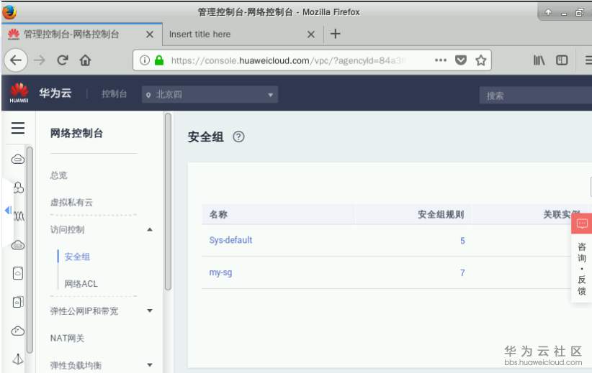Viewport: 592px width, 373px height.
Task: Click the 网络控制台 heading
Action: (76, 133)
